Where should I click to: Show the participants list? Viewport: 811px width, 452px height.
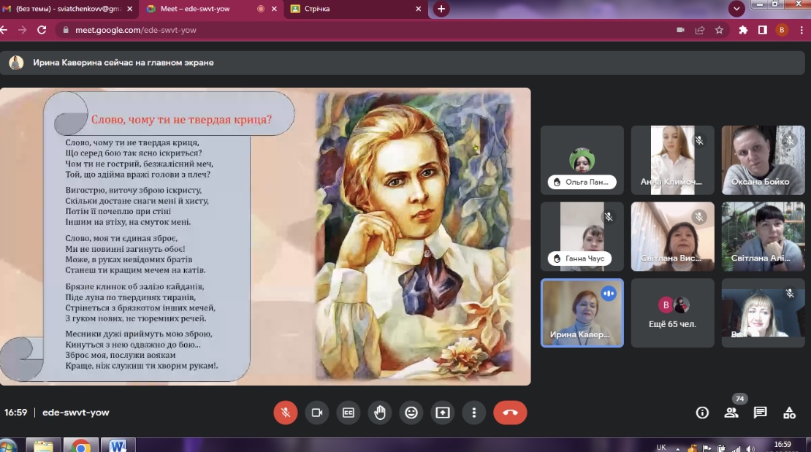pyautogui.click(x=731, y=412)
